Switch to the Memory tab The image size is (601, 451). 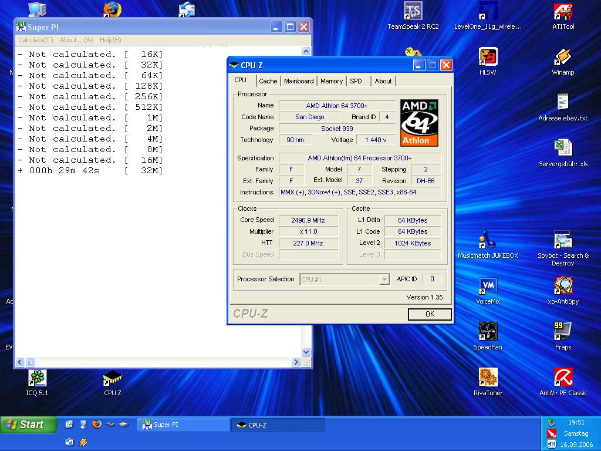point(332,81)
